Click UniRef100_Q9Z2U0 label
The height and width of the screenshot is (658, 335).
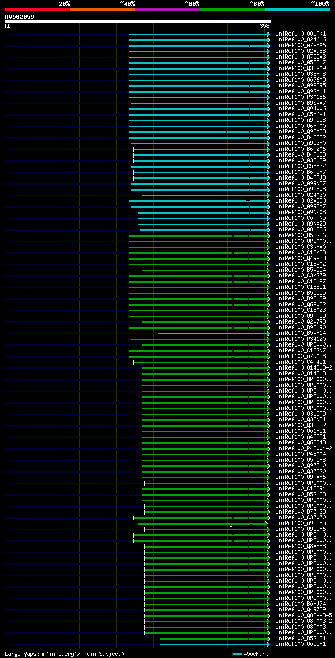coord(300,465)
